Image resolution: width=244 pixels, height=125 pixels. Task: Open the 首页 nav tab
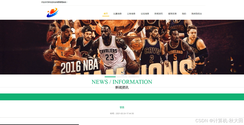point(106,14)
